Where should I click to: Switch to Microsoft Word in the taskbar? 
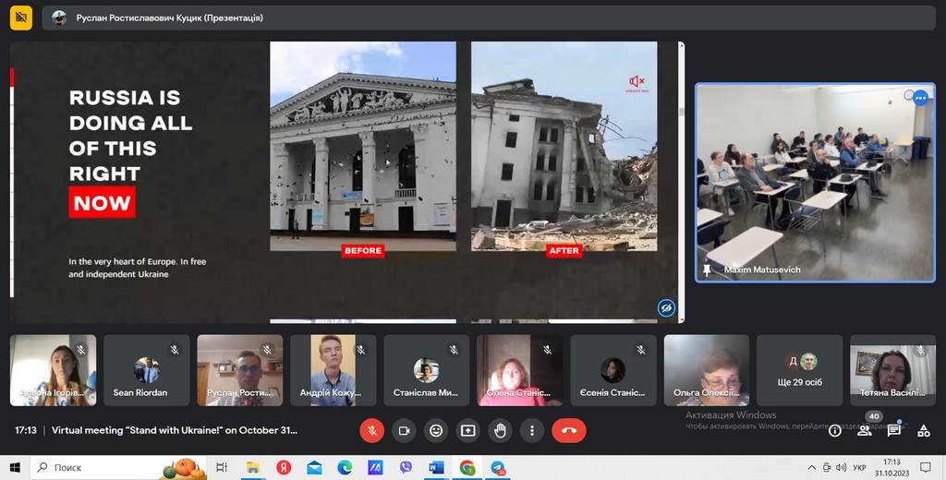[x=436, y=468]
